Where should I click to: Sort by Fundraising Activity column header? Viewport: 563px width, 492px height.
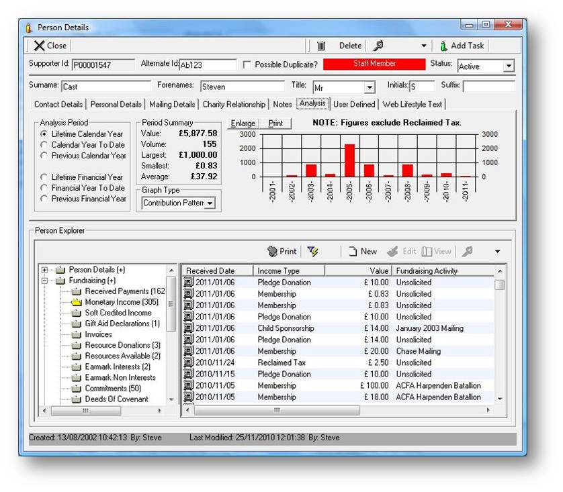(443, 270)
